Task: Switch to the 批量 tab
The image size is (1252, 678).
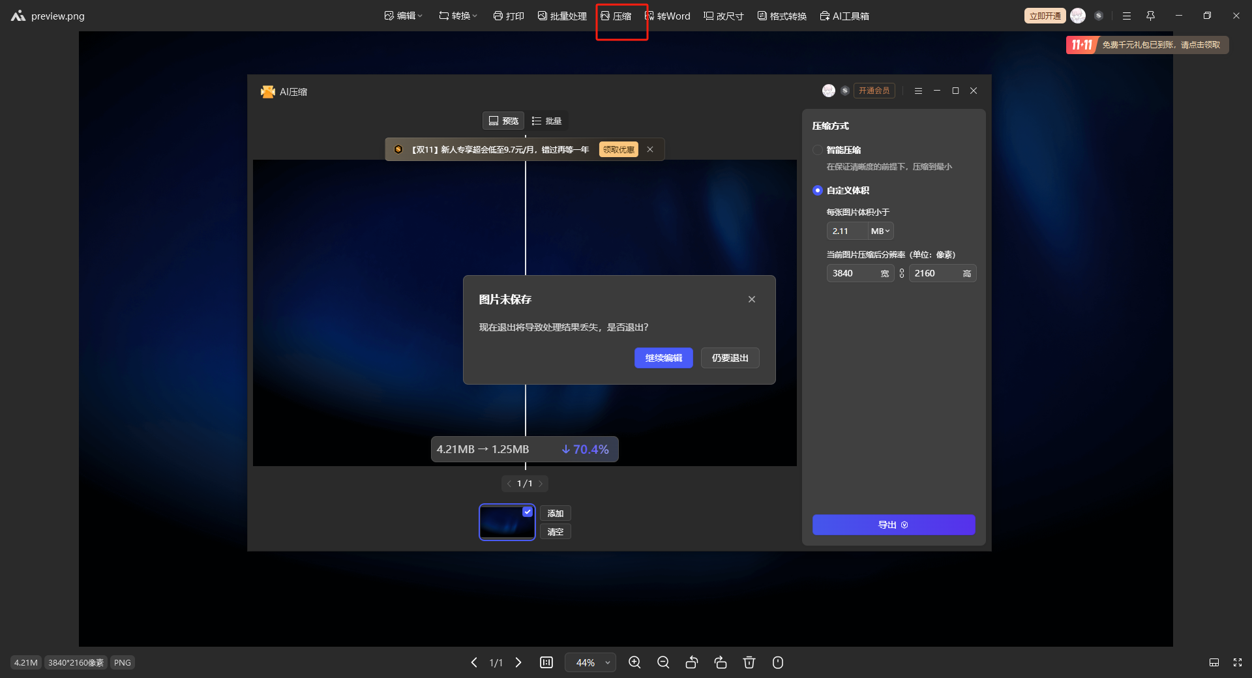Action: pyautogui.click(x=547, y=121)
